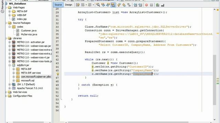Select WS_DataBase project node
220x123 pixels.
coord(18,4)
